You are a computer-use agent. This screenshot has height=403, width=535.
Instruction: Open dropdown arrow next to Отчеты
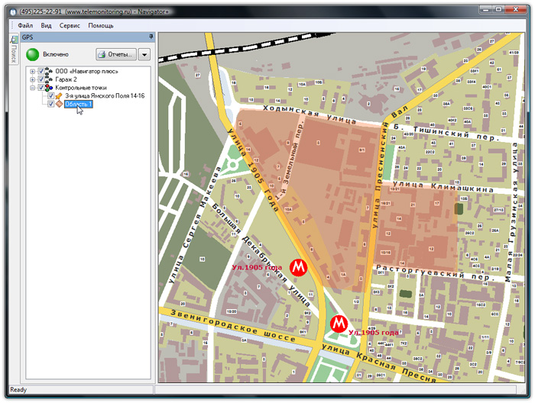pyautogui.click(x=144, y=54)
